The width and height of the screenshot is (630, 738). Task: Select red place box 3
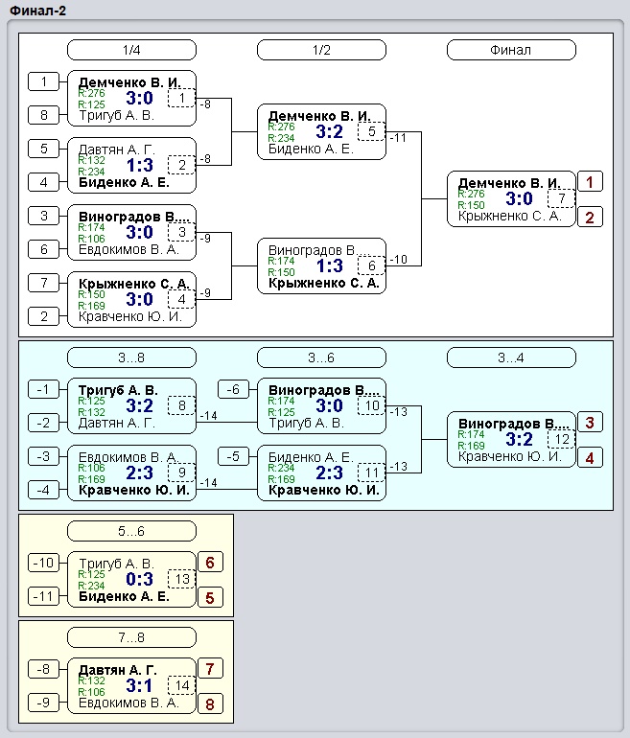(590, 422)
